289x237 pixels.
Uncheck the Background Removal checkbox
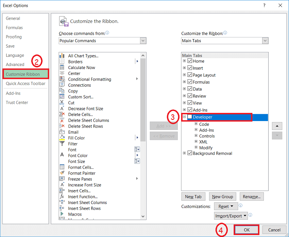[x=190, y=153]
